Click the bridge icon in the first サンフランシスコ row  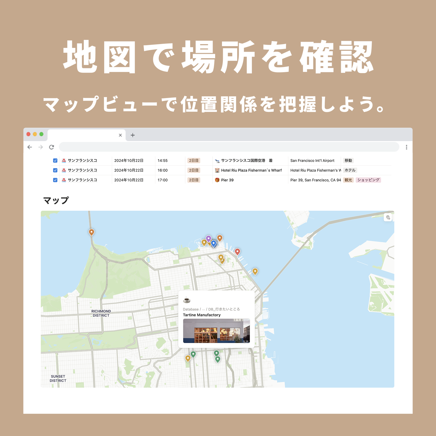pyautogui.click(x=64, y=160)
